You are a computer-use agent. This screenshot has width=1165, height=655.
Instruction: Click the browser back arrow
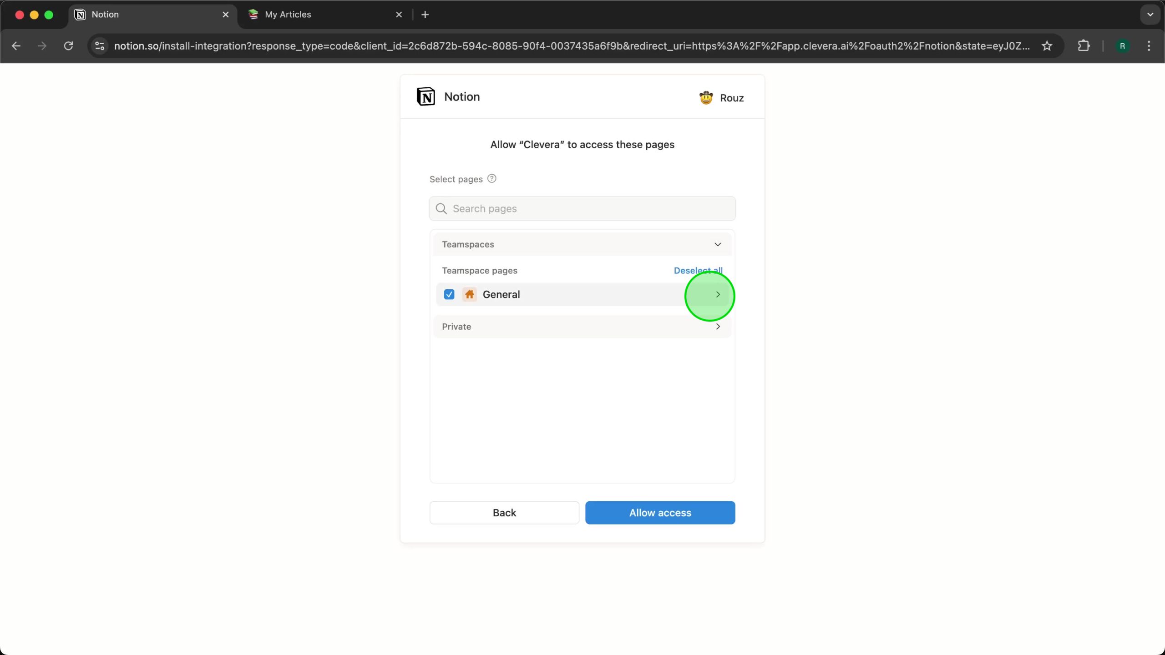coord(16,46)
